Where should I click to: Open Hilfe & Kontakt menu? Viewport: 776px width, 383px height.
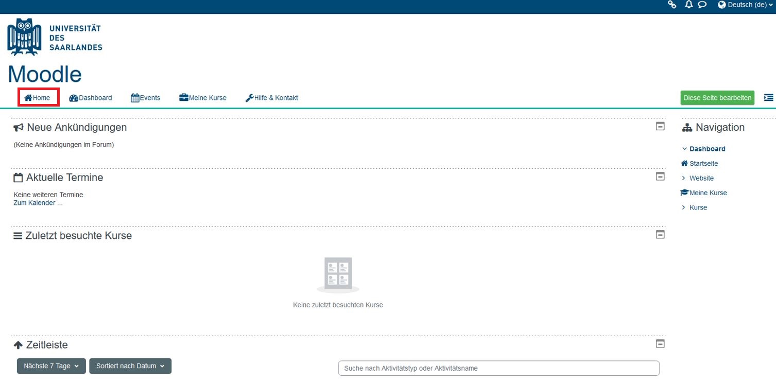point(272,98)
